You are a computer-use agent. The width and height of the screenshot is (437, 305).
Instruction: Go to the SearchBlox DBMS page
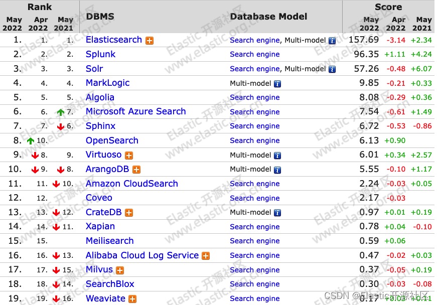tap(110, 284)
